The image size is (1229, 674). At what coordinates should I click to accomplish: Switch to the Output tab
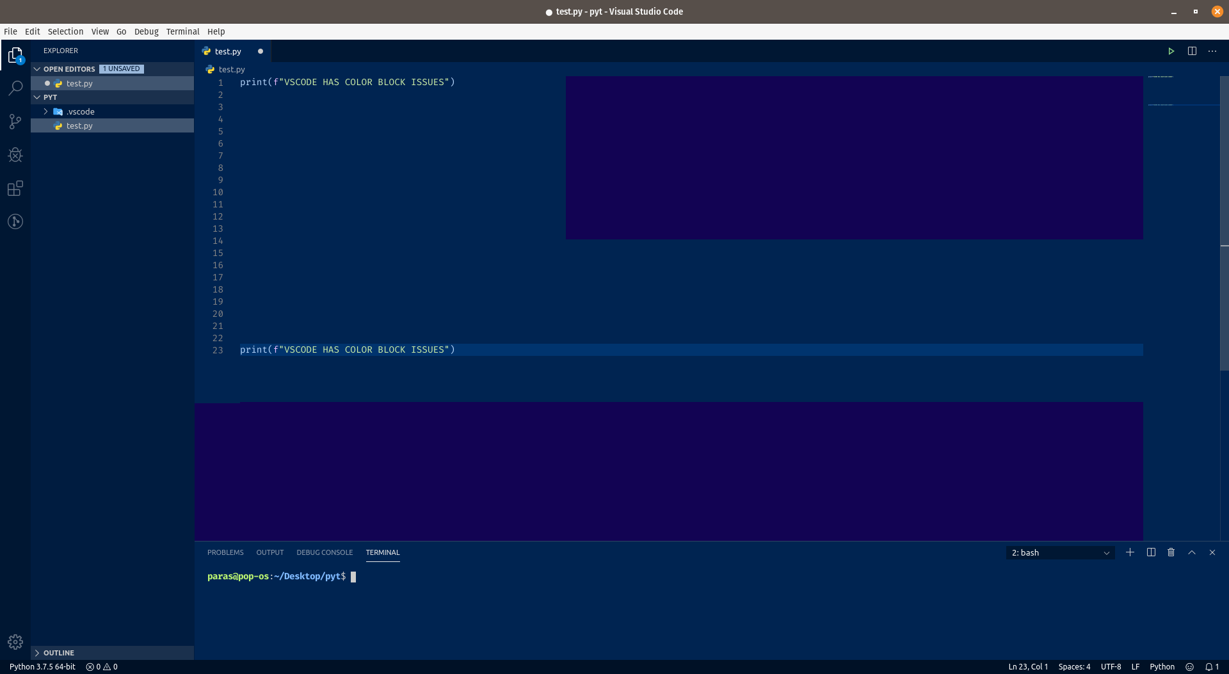pos(270,552)
